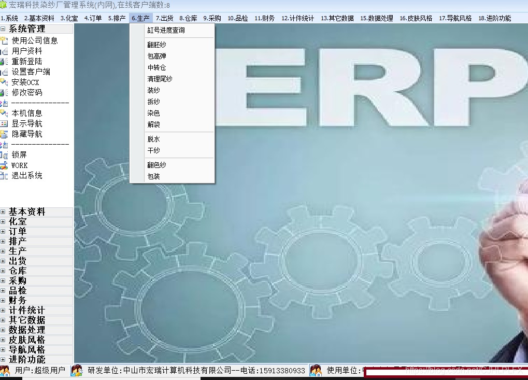Open the 13.其它数据 menu
The image size is (528, 380).
coord(337,18)
